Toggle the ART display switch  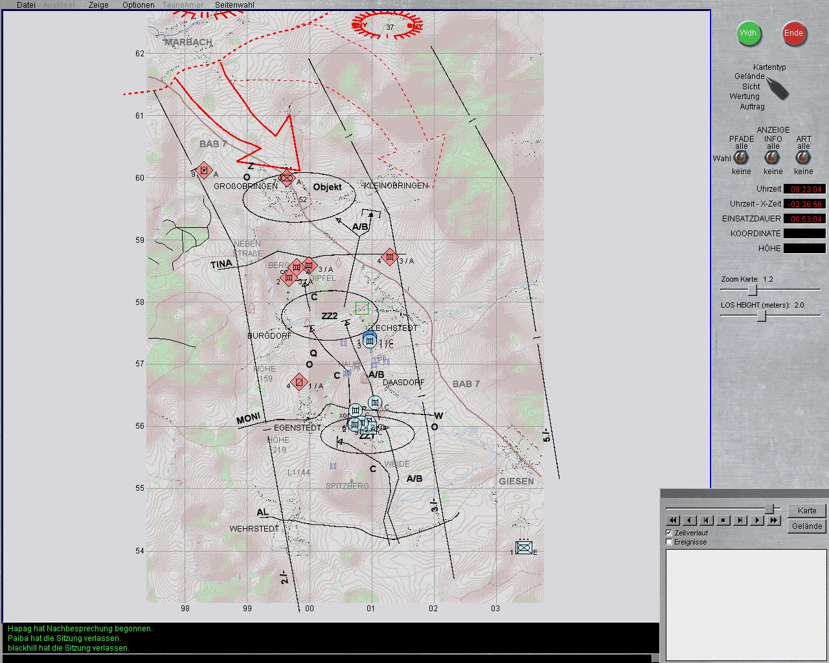(804, 157)
